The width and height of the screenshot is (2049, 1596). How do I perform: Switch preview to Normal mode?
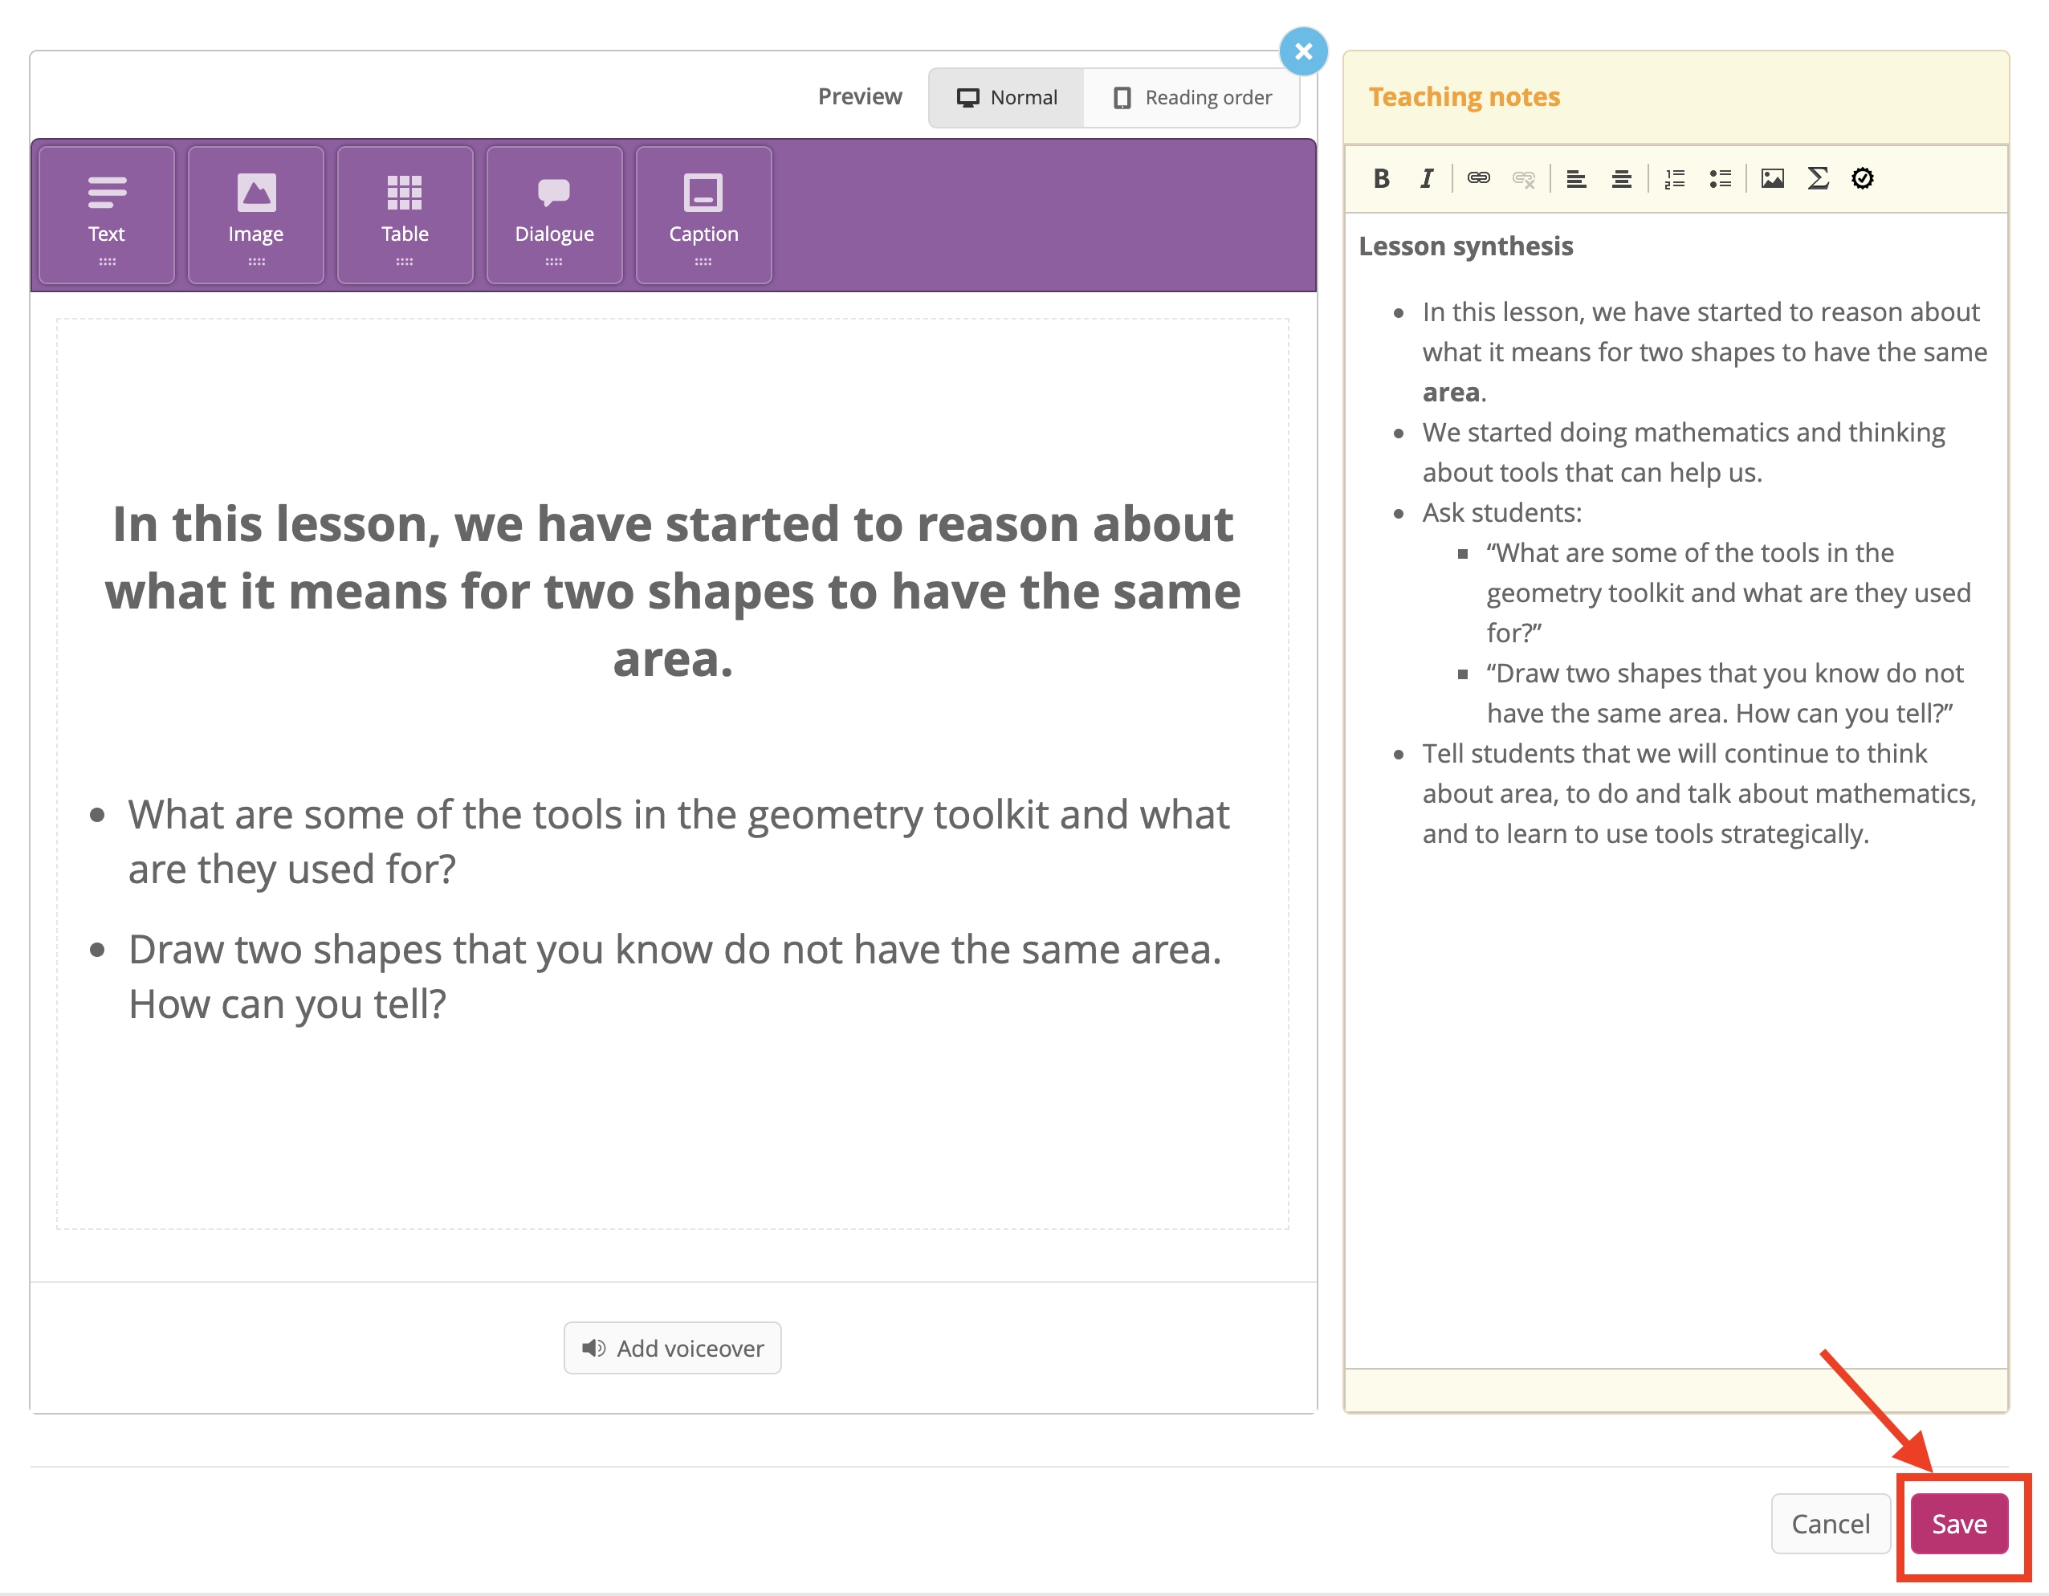pyautogui.click(x=1007, y=98)
